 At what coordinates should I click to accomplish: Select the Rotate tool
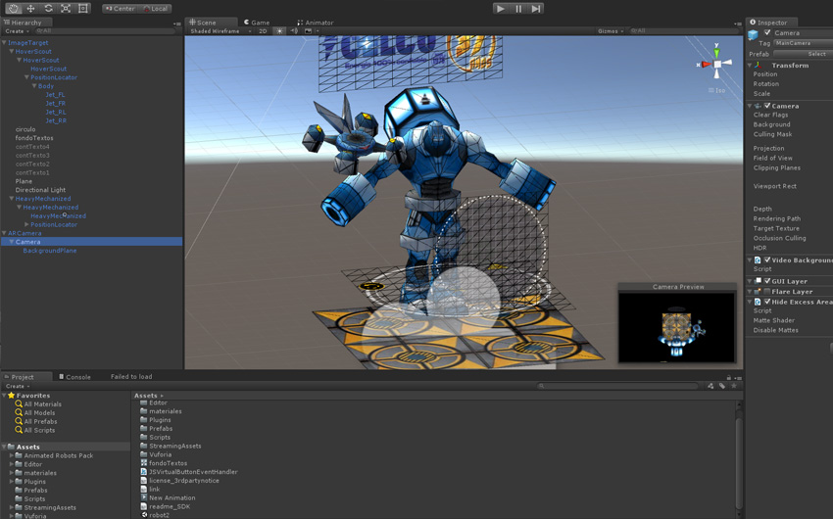48,8
